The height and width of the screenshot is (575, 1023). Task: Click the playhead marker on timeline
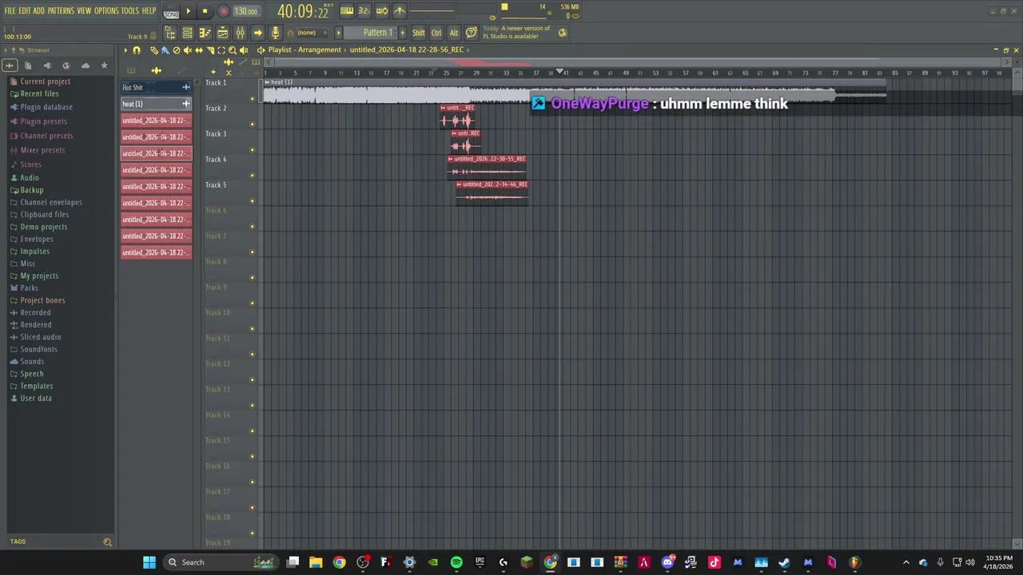click(560, 73)
